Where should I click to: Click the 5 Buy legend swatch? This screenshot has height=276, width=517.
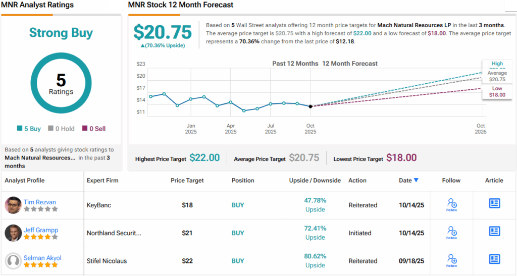pyautogui.click(x=19, y=129)
